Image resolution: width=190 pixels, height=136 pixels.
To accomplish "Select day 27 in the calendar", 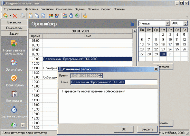I will pos(142,54).
